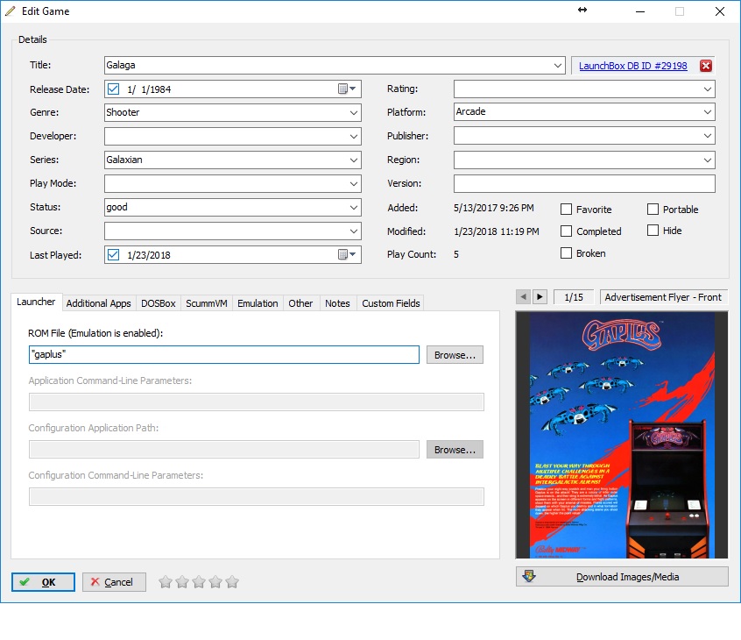Click the Modified date 1/23/2018 11:19 PM
This screenshot has height=640, width=741.
pyautogui.click(x=497, y=231)
